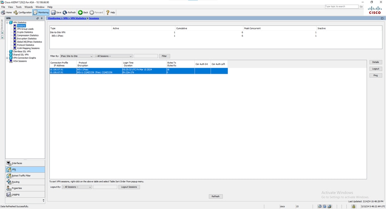The width and height of the screenshot is (386, 209).
Task: Click the Forward toolbar arrow
Action: 96,12
